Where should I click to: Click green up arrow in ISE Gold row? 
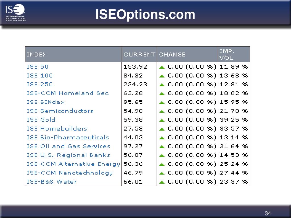tap(162, 120)
